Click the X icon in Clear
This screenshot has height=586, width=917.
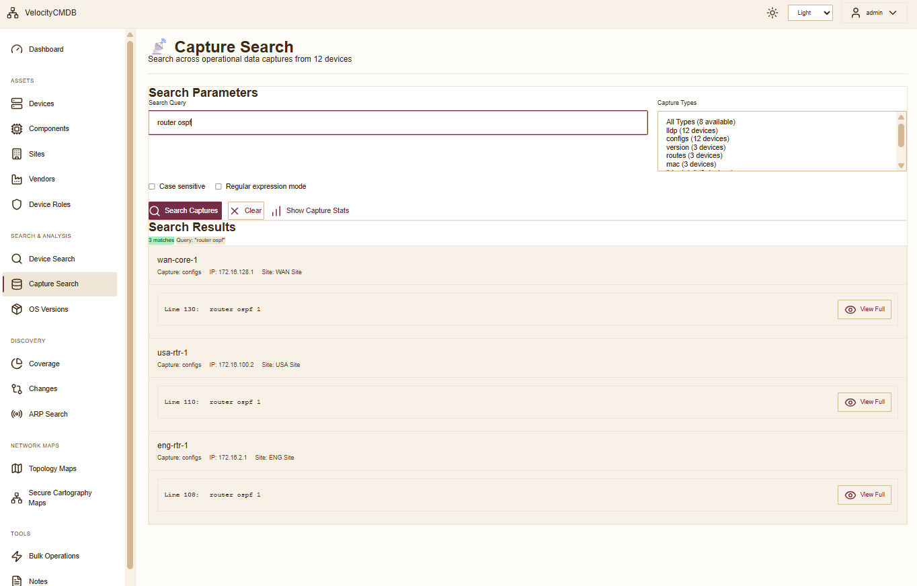(235, 210)
